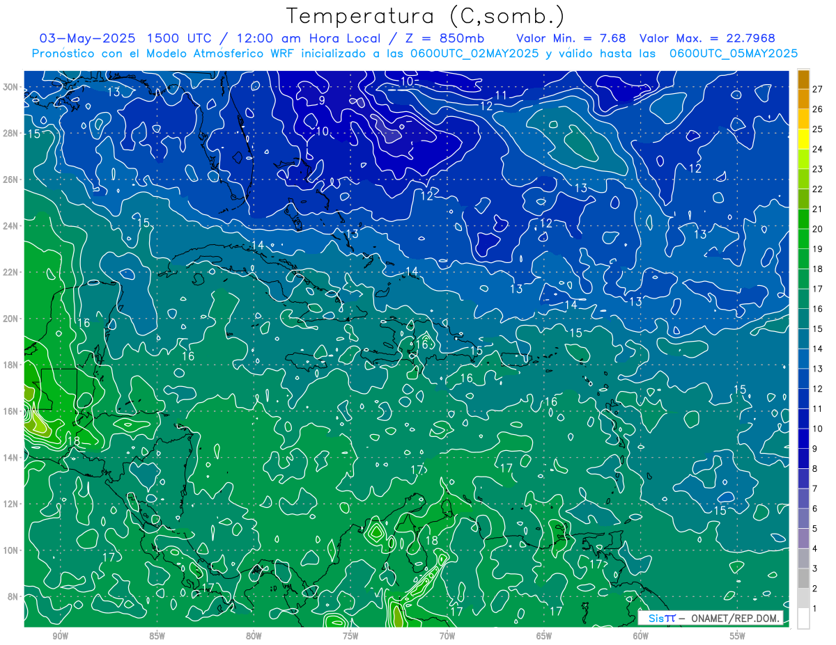The image size is (836, 645).
Task: Pick the green swatch between 19 and 20
Action: tap(803, 239)
